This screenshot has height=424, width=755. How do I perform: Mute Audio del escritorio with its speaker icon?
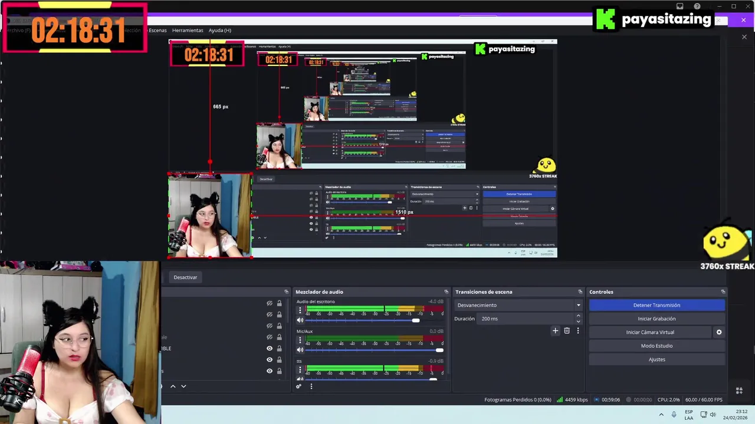coord(300,320)
